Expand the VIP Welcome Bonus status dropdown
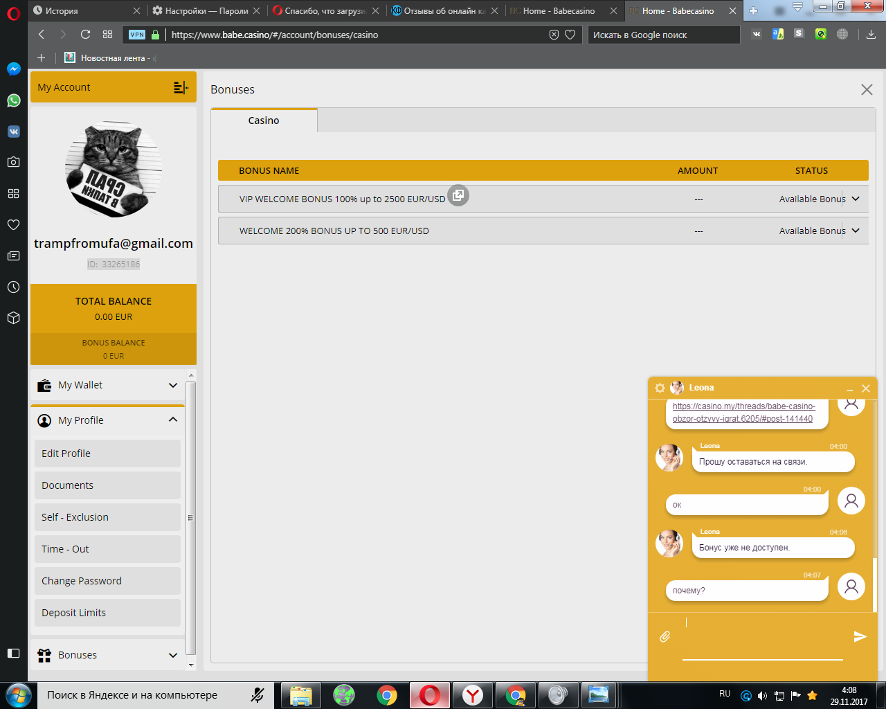886x709 pixels. tap(856, 199)
